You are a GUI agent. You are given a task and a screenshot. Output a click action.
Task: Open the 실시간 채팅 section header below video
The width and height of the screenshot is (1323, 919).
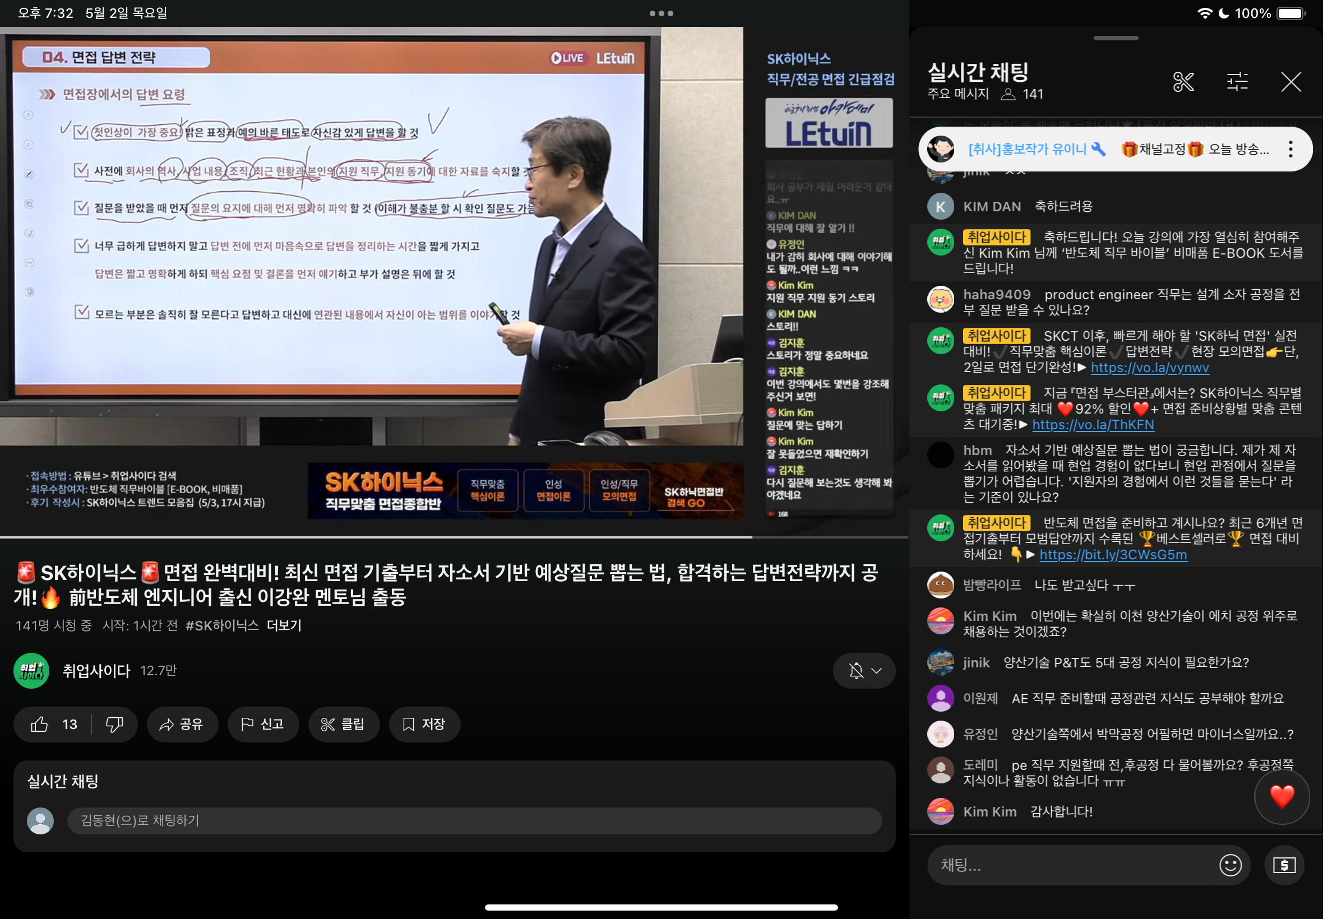pyautogui.click(x=63, y=781)
